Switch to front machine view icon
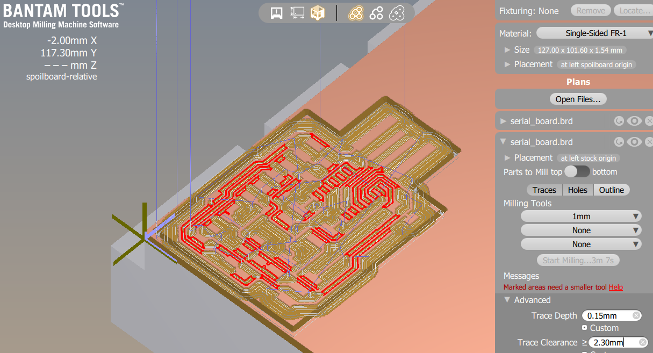 tap(277, 12)
